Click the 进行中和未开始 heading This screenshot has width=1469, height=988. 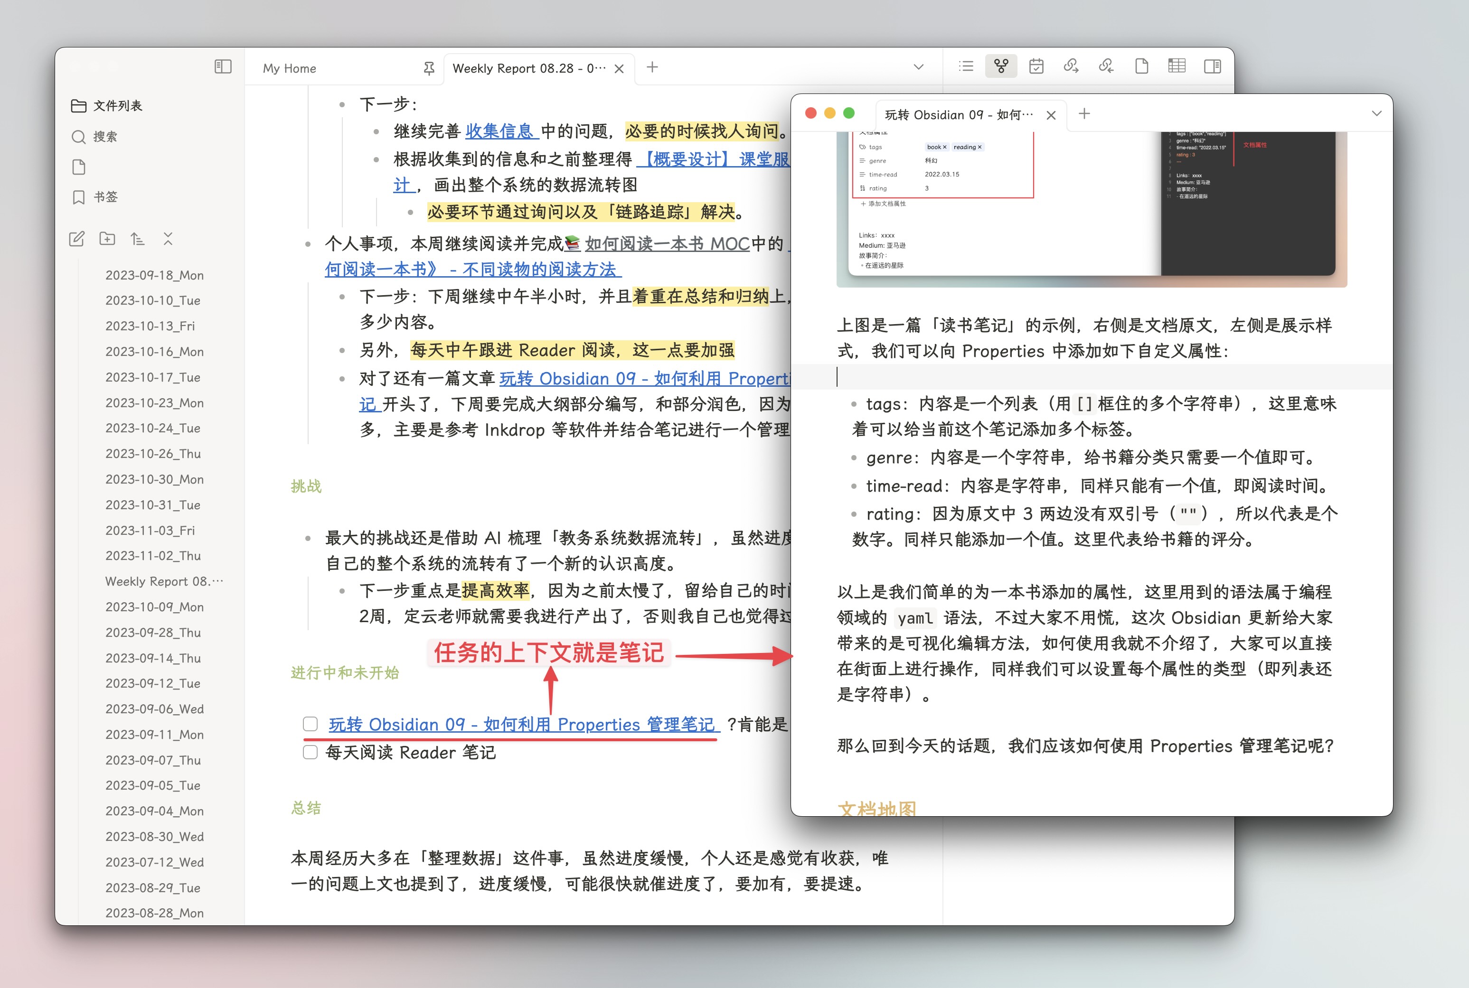point(345,673)
